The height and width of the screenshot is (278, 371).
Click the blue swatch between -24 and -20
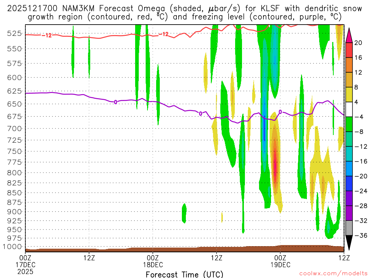pyautogui.click(x=349, y=184)
